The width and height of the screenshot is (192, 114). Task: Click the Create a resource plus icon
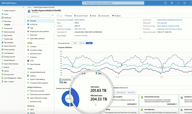pos(2,11)
